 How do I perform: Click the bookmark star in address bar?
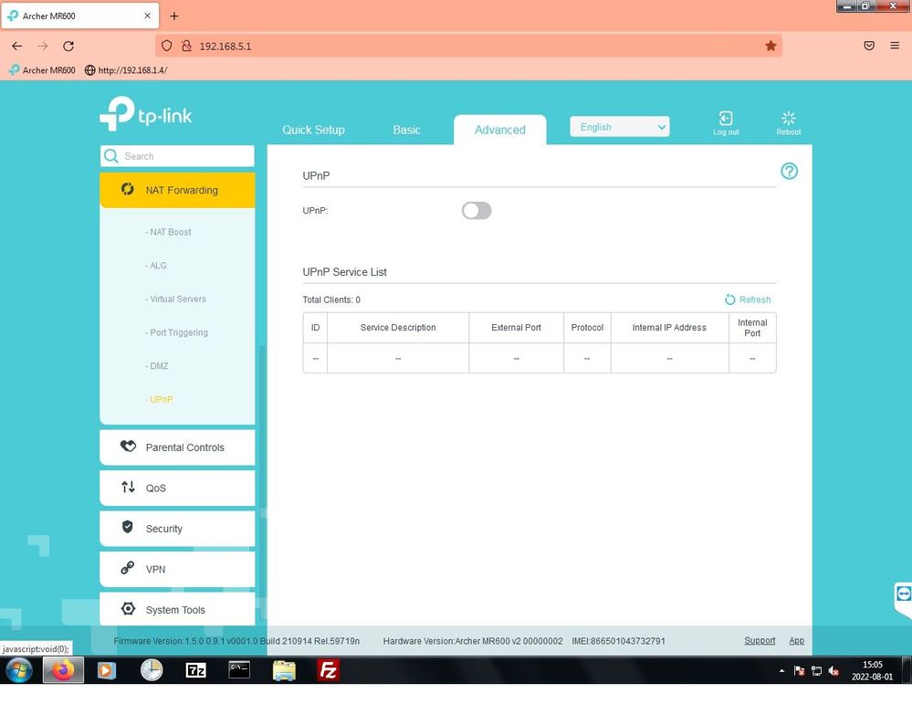pyautogui.click(x=770, y=46)
